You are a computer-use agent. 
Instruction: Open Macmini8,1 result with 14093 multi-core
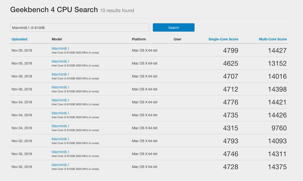pos(60,139)
